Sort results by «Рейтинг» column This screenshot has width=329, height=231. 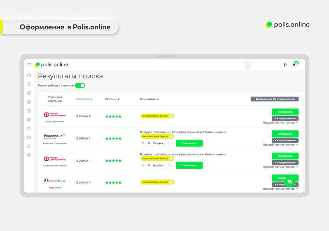pos(112,99)
